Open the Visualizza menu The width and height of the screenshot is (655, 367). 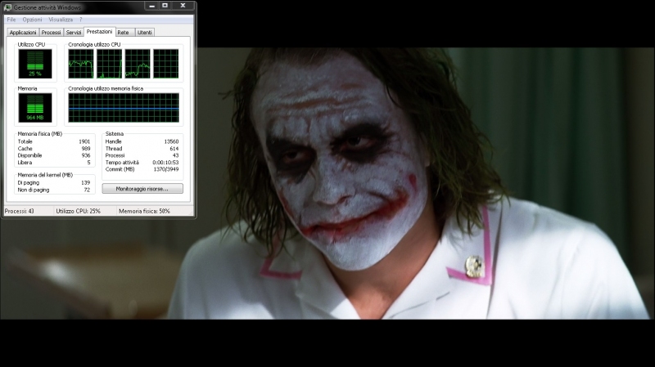tap(61, 19)
